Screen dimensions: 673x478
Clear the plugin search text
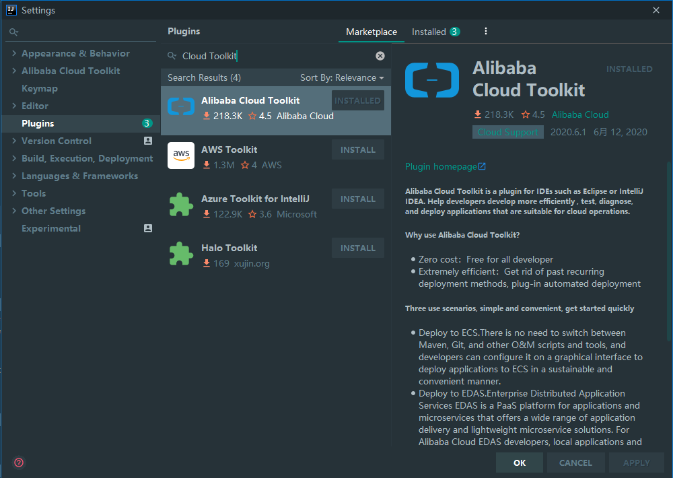click(380, 56)
